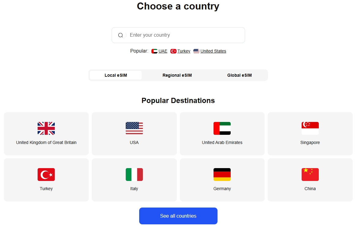Click the Singapore label text
This screenshot has width=357, height=232.
pyautogui.click(x=310, y=142)
